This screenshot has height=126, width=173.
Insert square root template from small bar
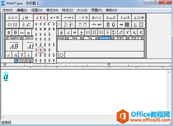pos(121,33)
